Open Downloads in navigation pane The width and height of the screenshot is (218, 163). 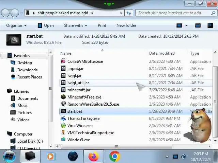pyautogui.click(x=27, y=70)
